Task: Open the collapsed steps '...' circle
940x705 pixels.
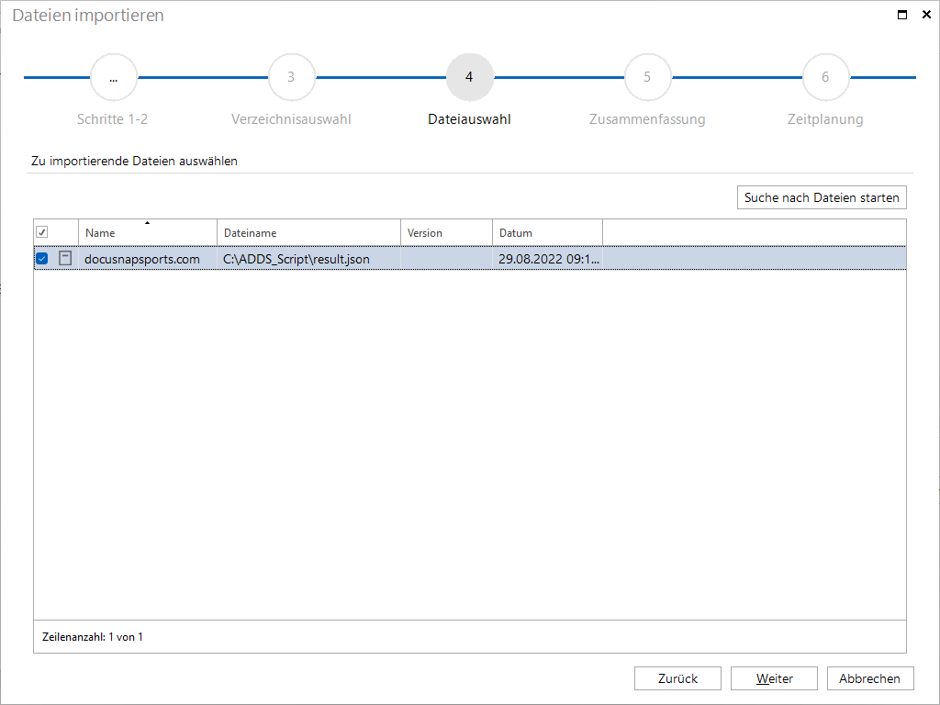Action: pyautogui.click(x=113, y=77)
